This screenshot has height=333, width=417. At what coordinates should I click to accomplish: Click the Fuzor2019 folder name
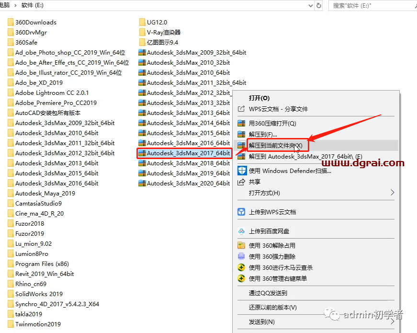coord(30,234)
